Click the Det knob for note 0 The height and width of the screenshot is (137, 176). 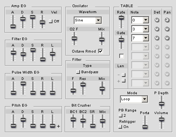157,20
